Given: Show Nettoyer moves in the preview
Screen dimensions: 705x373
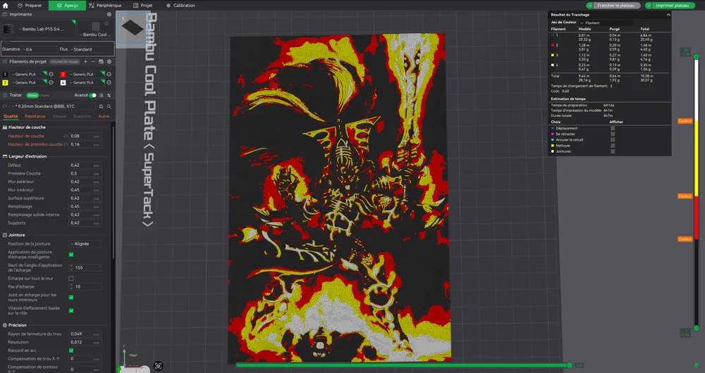Looking at the screenshot, I should coord(613,146).
